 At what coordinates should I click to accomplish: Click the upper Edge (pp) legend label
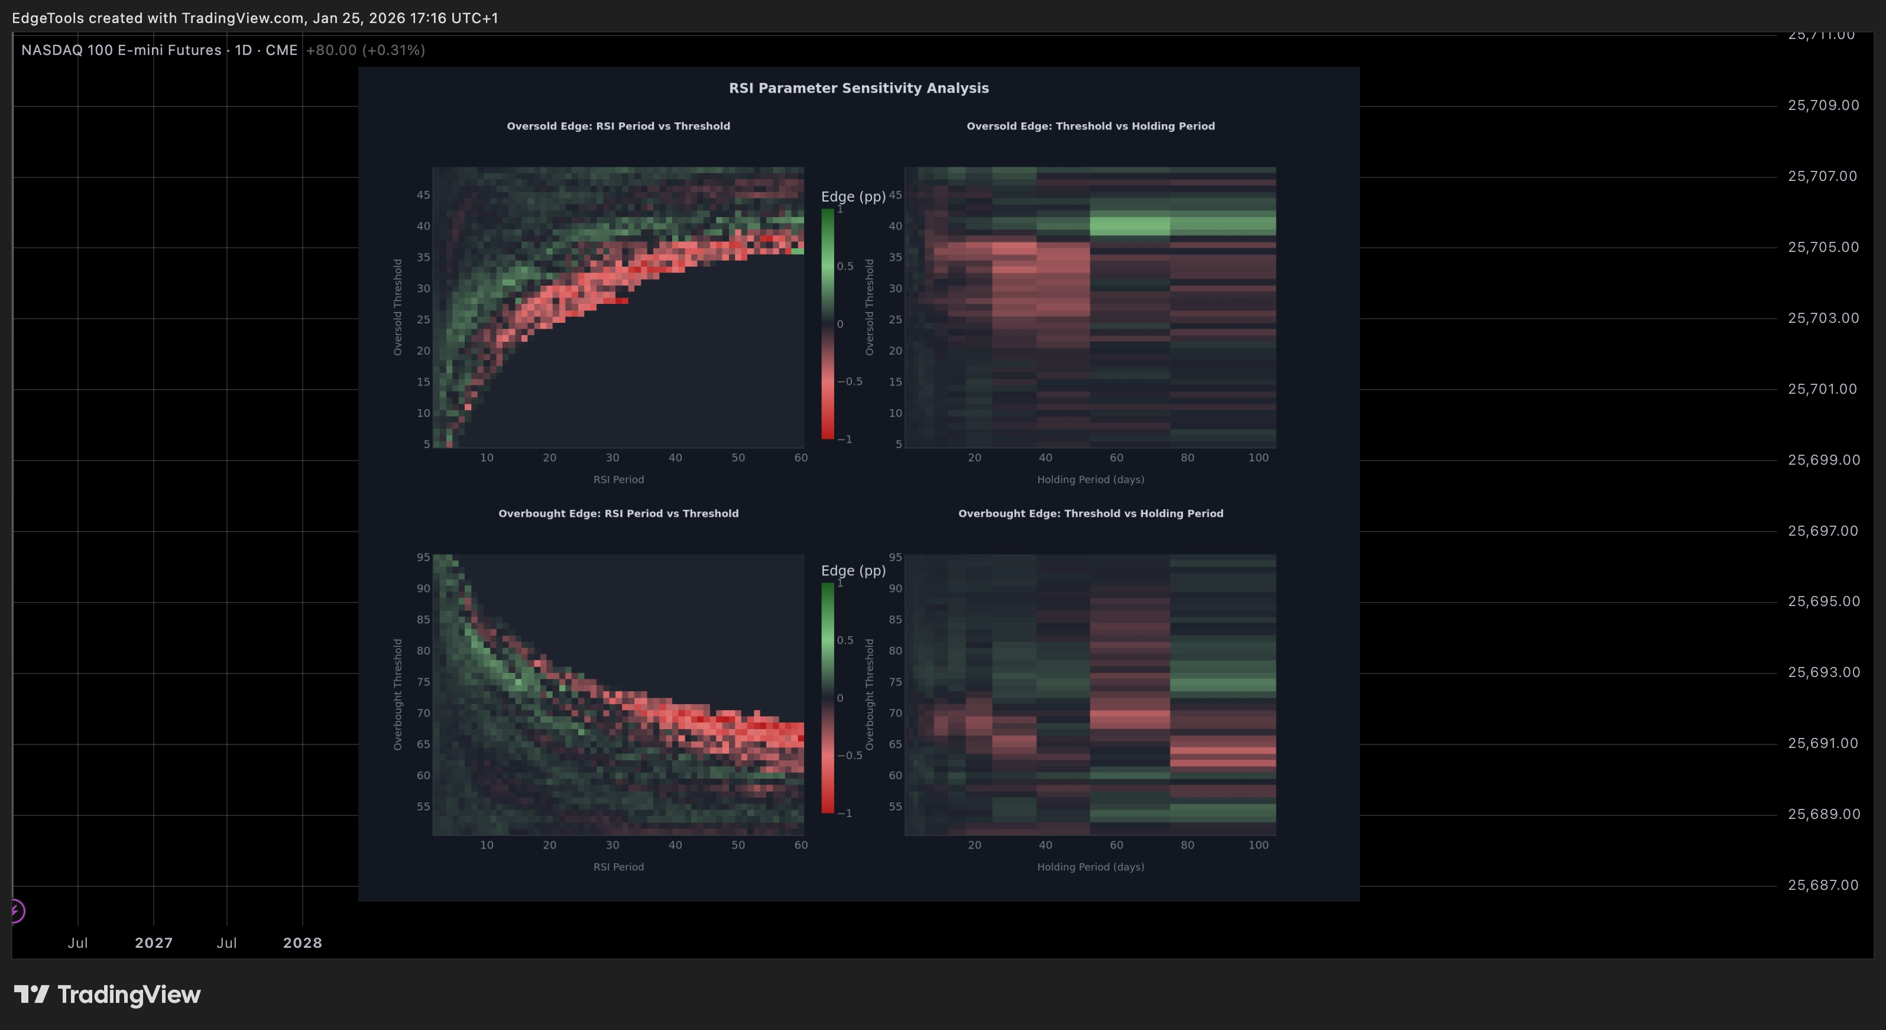coord(854,196)
